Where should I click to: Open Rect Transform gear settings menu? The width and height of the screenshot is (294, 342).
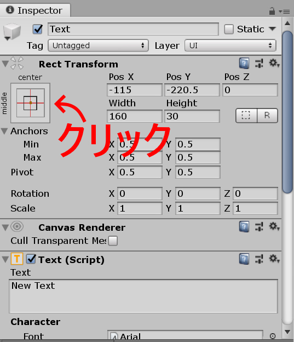point(274,64)
